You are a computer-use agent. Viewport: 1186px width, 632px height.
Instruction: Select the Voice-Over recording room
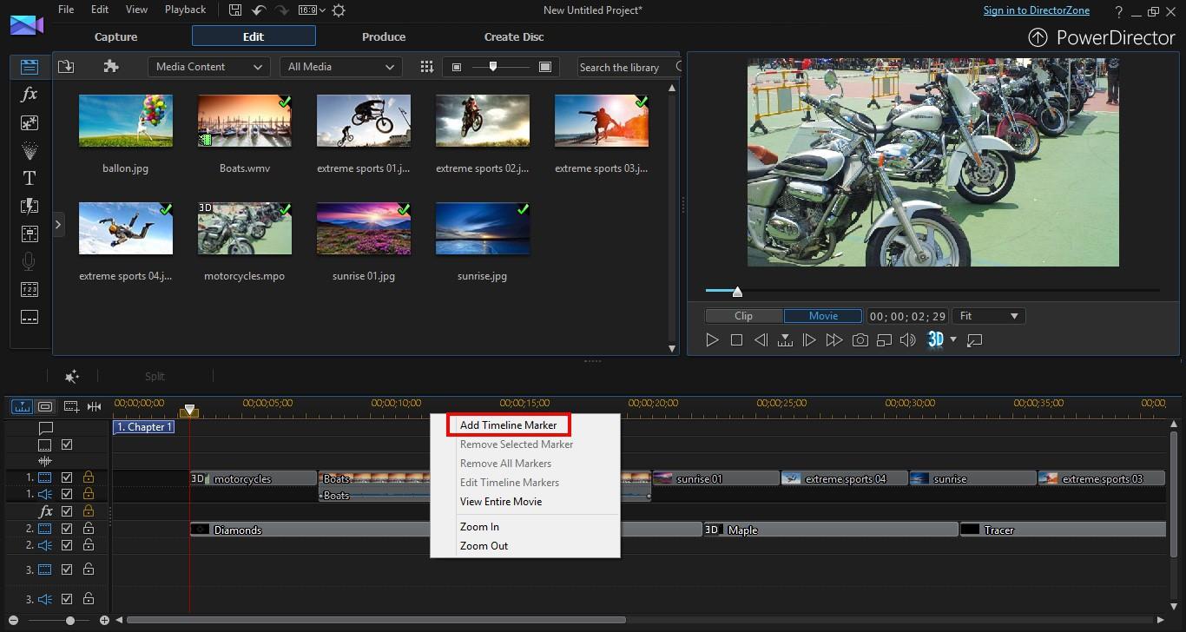pos(29,261)
